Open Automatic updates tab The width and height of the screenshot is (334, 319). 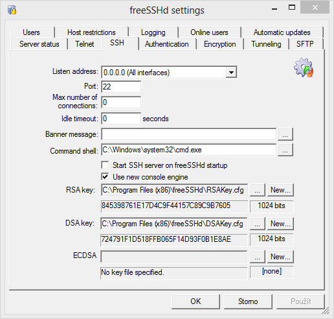point(282,32)
